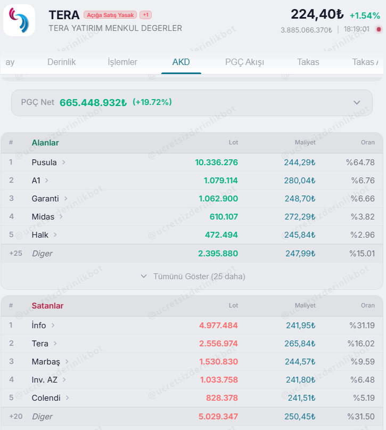The height and width of the screenshot is (430, 386).
Task: Click the +1.54% change value
Action: coord(365,15)
